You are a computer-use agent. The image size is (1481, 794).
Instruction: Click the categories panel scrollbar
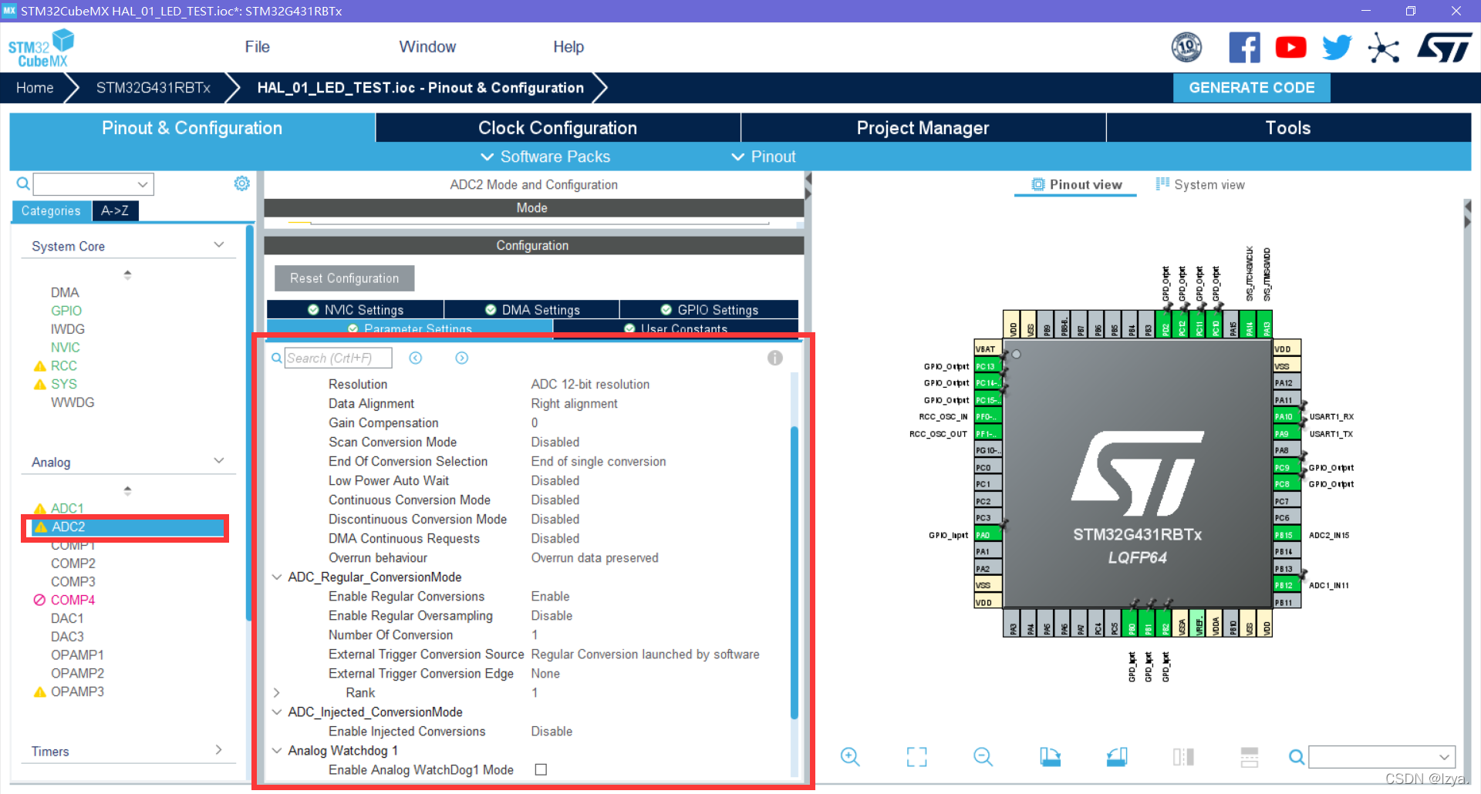pos(249,421)
